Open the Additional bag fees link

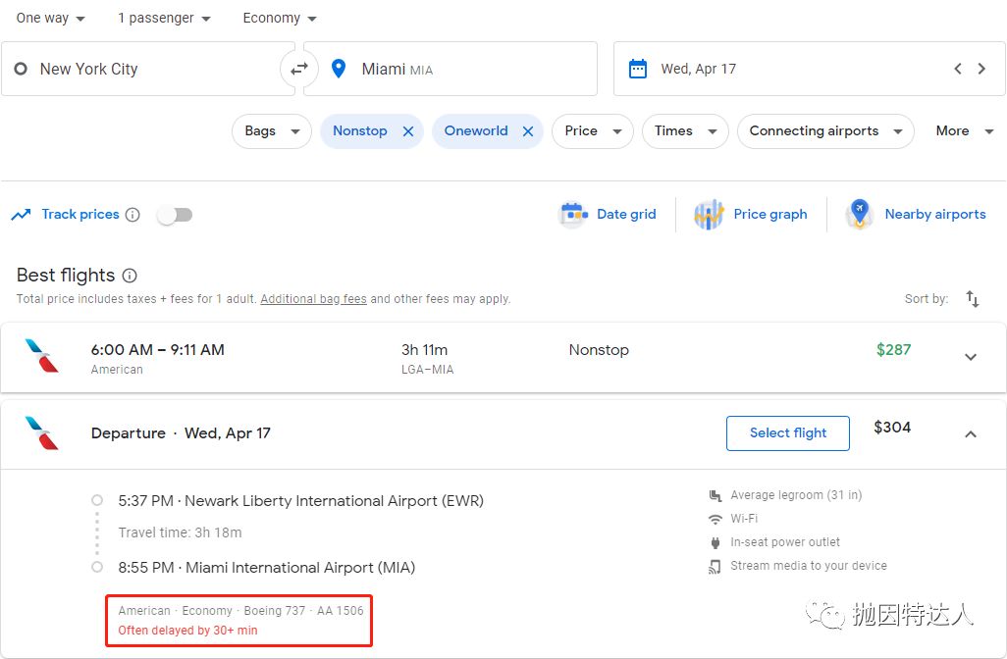point(313,299)
